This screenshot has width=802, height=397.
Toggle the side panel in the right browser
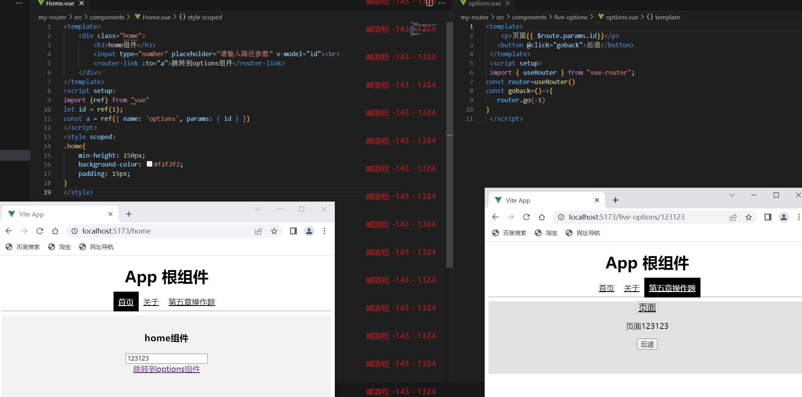click(x=768, y=217)
